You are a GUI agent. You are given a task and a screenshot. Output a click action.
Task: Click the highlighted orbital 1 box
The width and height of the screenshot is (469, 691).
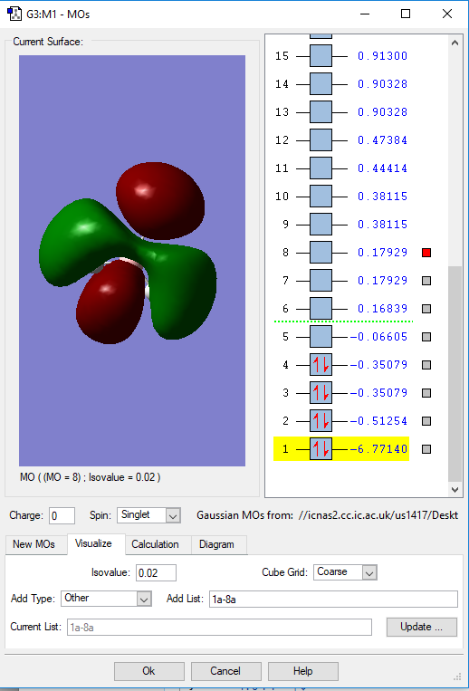pyautogui.click(x=321, y=449)
